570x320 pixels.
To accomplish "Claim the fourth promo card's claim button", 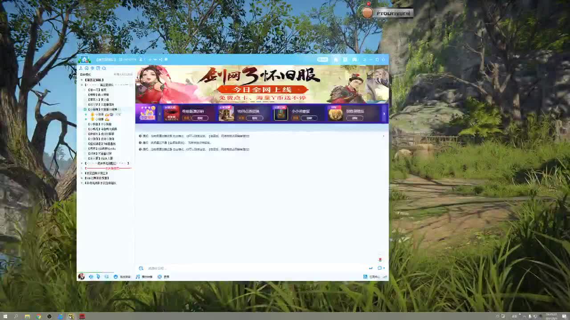I will click(355, 118).
